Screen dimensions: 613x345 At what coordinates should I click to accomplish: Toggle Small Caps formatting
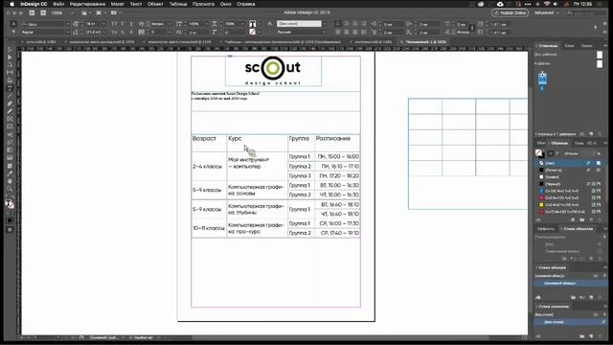click(x=114, y=32)
